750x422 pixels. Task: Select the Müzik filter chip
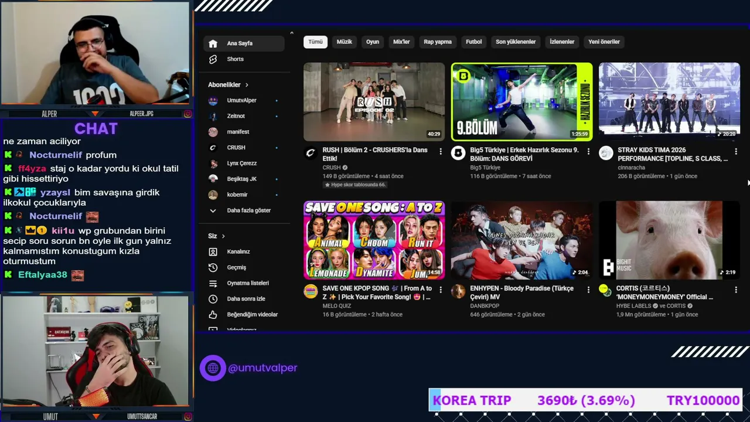click(x=345, y=42)
